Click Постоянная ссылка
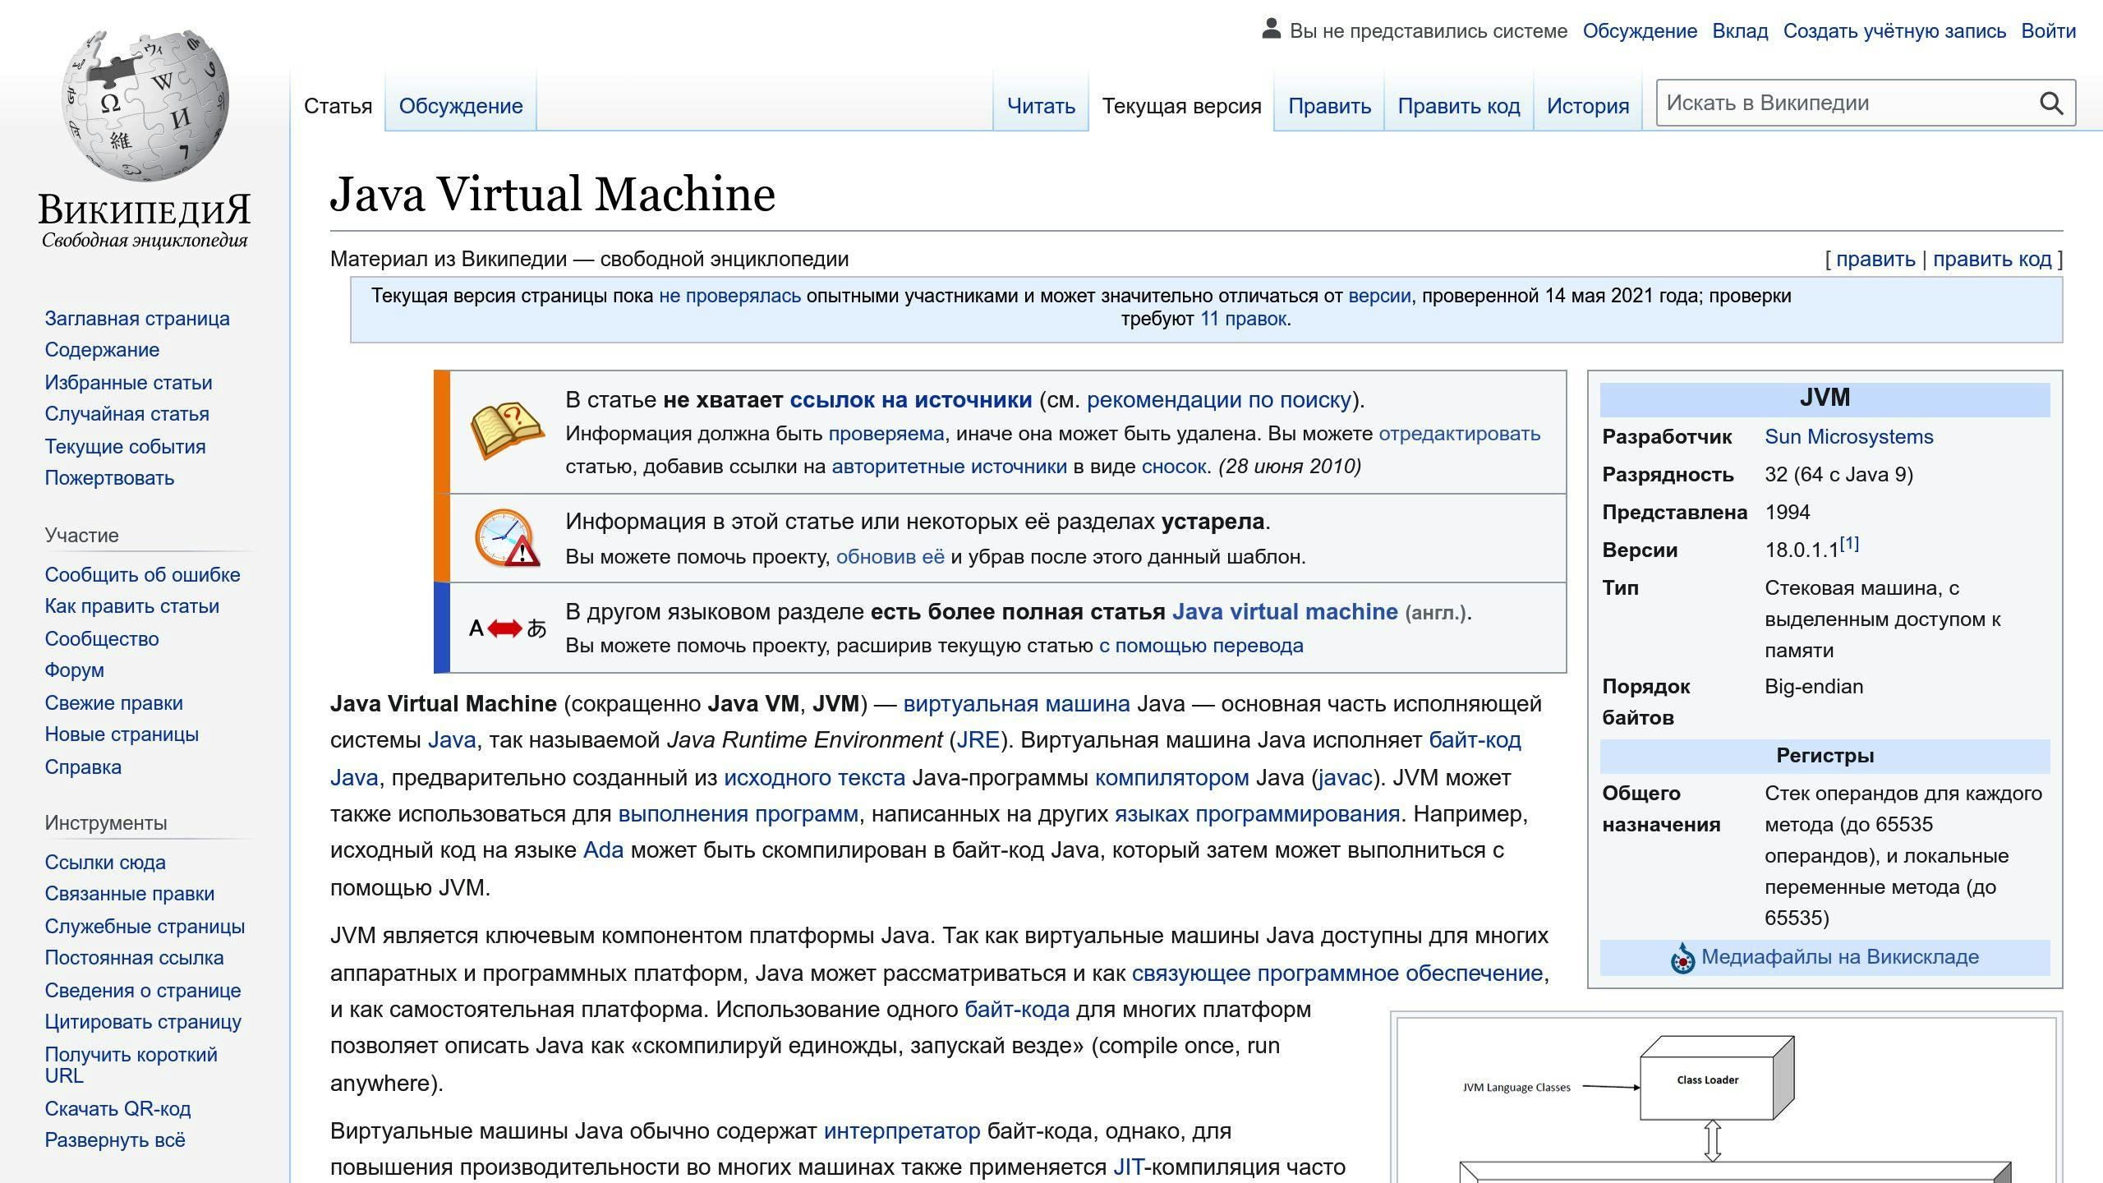 point(134,958)
